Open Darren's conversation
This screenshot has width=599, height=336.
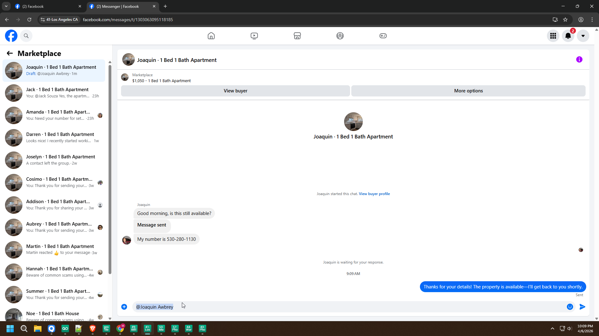54,138
